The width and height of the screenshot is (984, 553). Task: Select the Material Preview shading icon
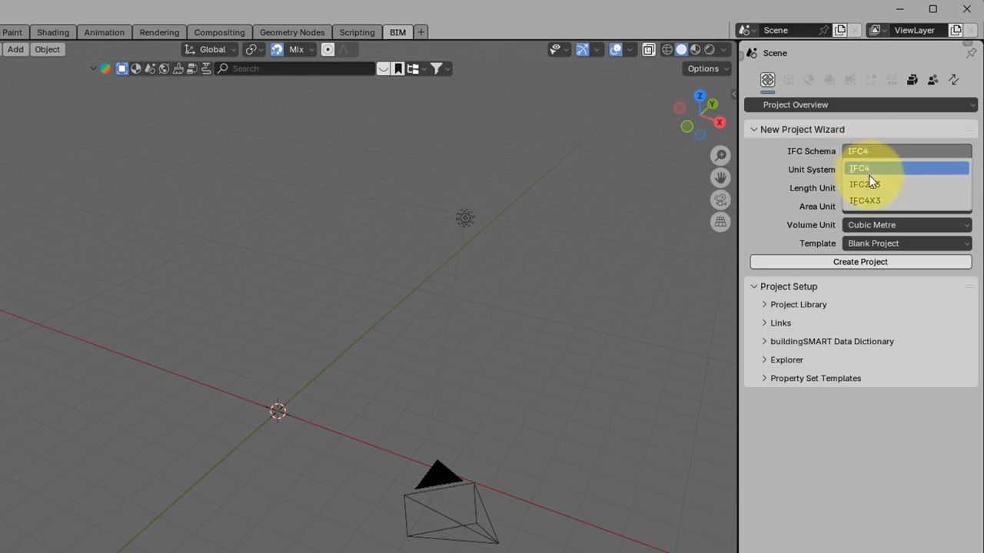[694, 49]
